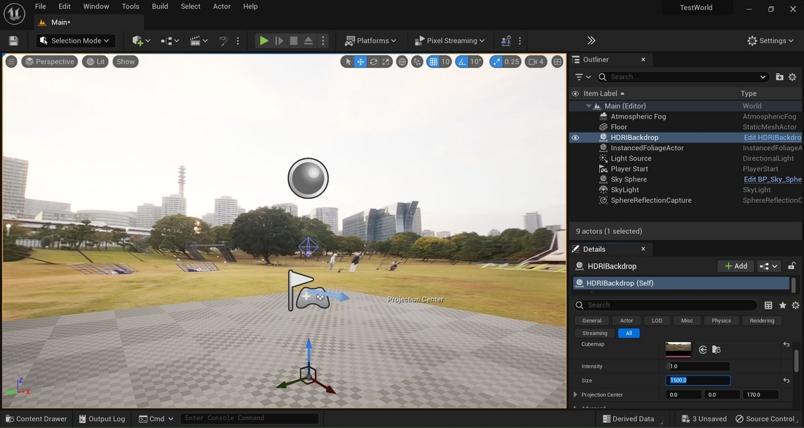Change the Lit view mode
This screenshot has width=804, height=428.
pyautogui.click(x=95, y=62)
